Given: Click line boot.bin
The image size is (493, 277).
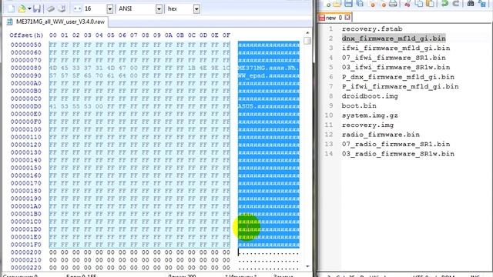Looking at the screenshot, I should coord(359,106).
